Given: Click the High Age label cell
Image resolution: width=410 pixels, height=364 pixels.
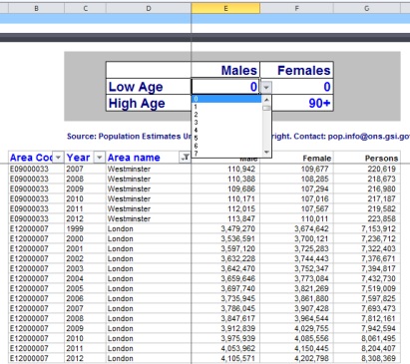Looking at the screenshot, I should point(149,103).
